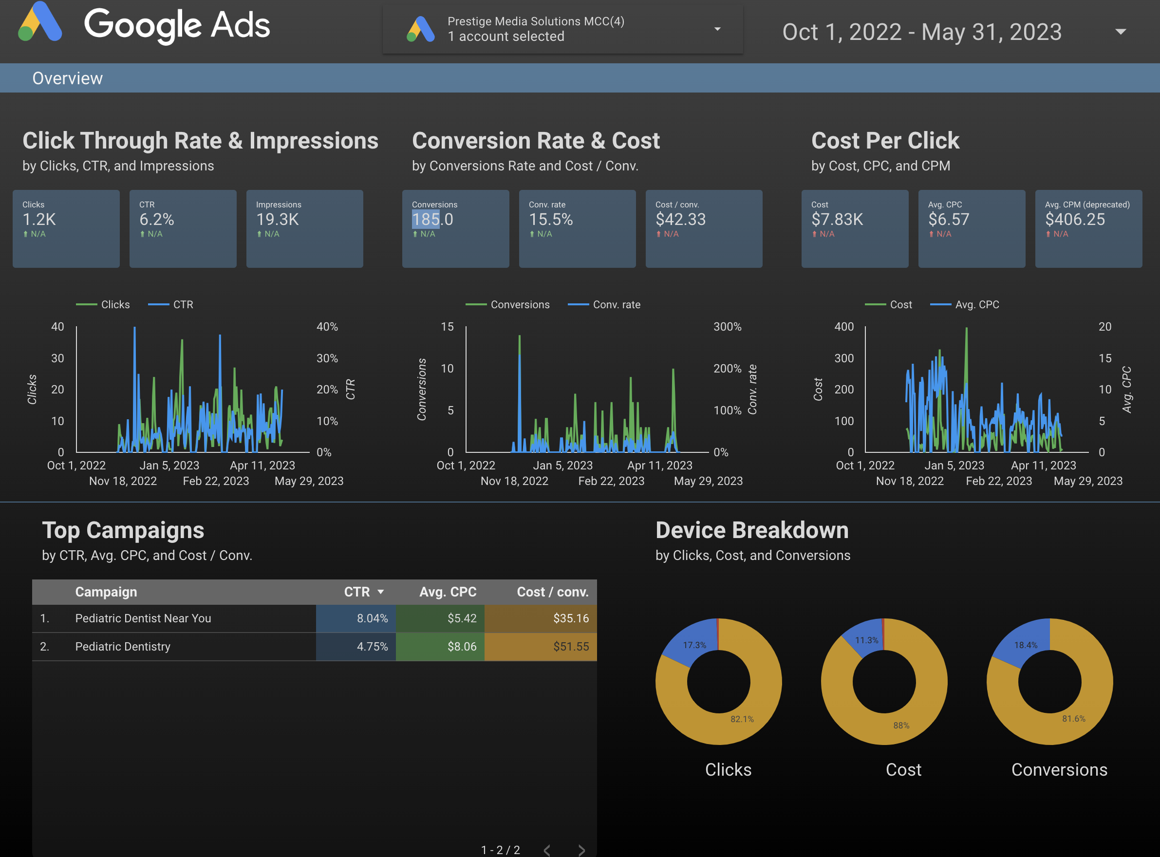Click the Conversions 185.0 scorecard
Viewport: 1160px width, 857px height.
(455, 228)
